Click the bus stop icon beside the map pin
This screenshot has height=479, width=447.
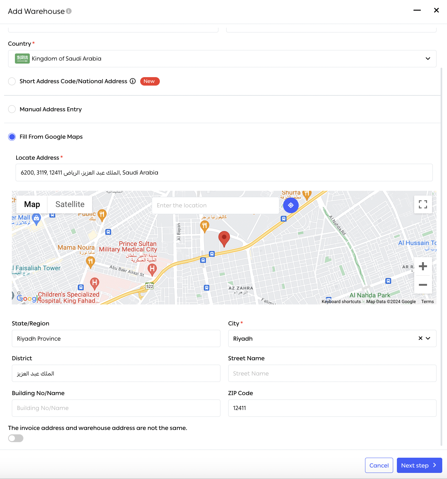point(212,254)
